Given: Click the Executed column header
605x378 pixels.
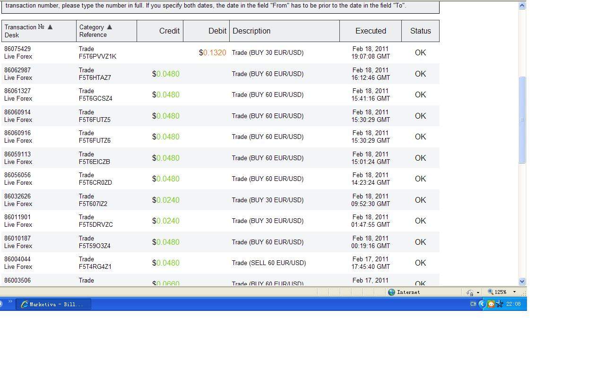Looking at the screenshot, I should tap(371, 31).
